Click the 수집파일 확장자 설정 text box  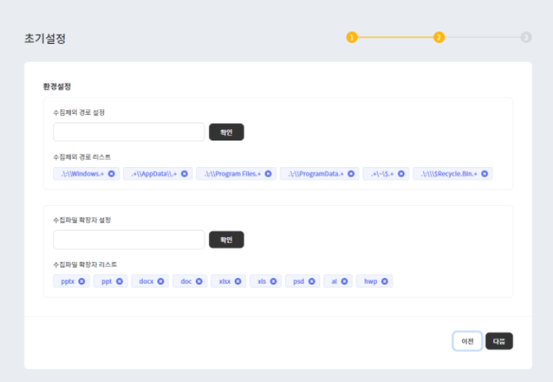click(x=129, y=240)
